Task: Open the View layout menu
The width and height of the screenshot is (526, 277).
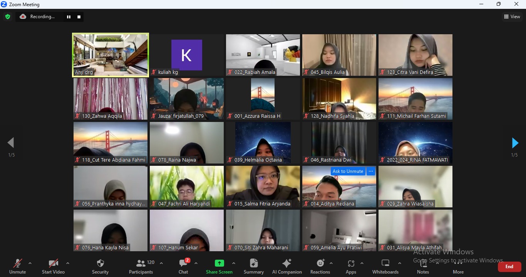Action: (512, 17)
